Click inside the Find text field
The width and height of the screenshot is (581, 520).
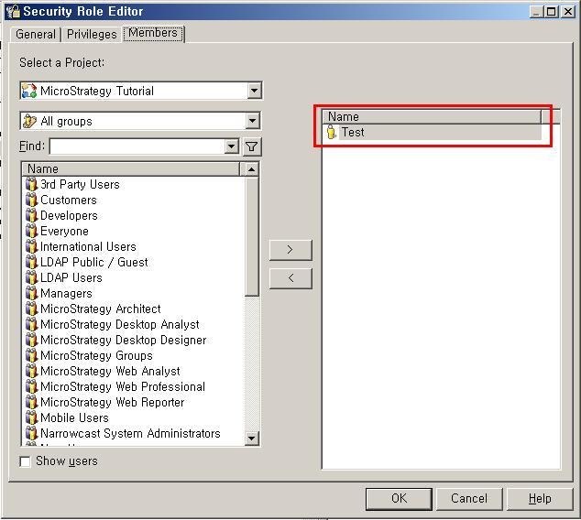[137, 146]
